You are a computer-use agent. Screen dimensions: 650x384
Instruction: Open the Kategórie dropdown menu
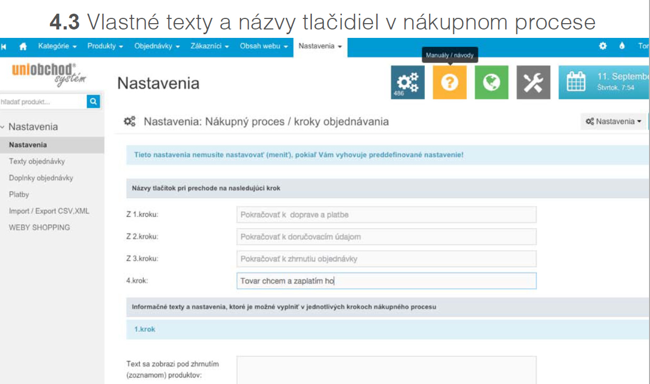coord(57,46)
